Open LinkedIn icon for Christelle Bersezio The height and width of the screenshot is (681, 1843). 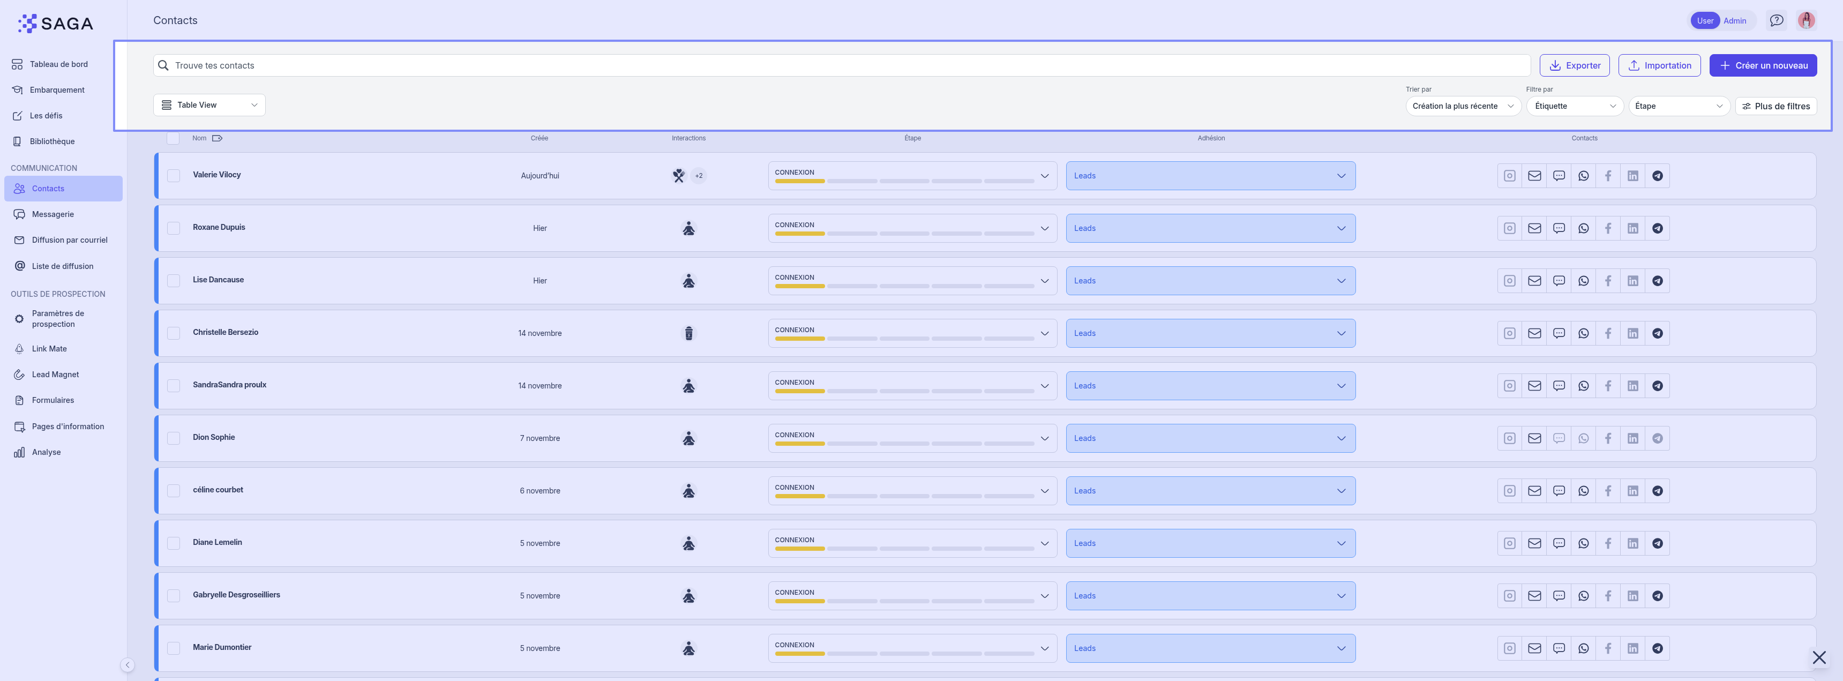(x=1632, y=333)
